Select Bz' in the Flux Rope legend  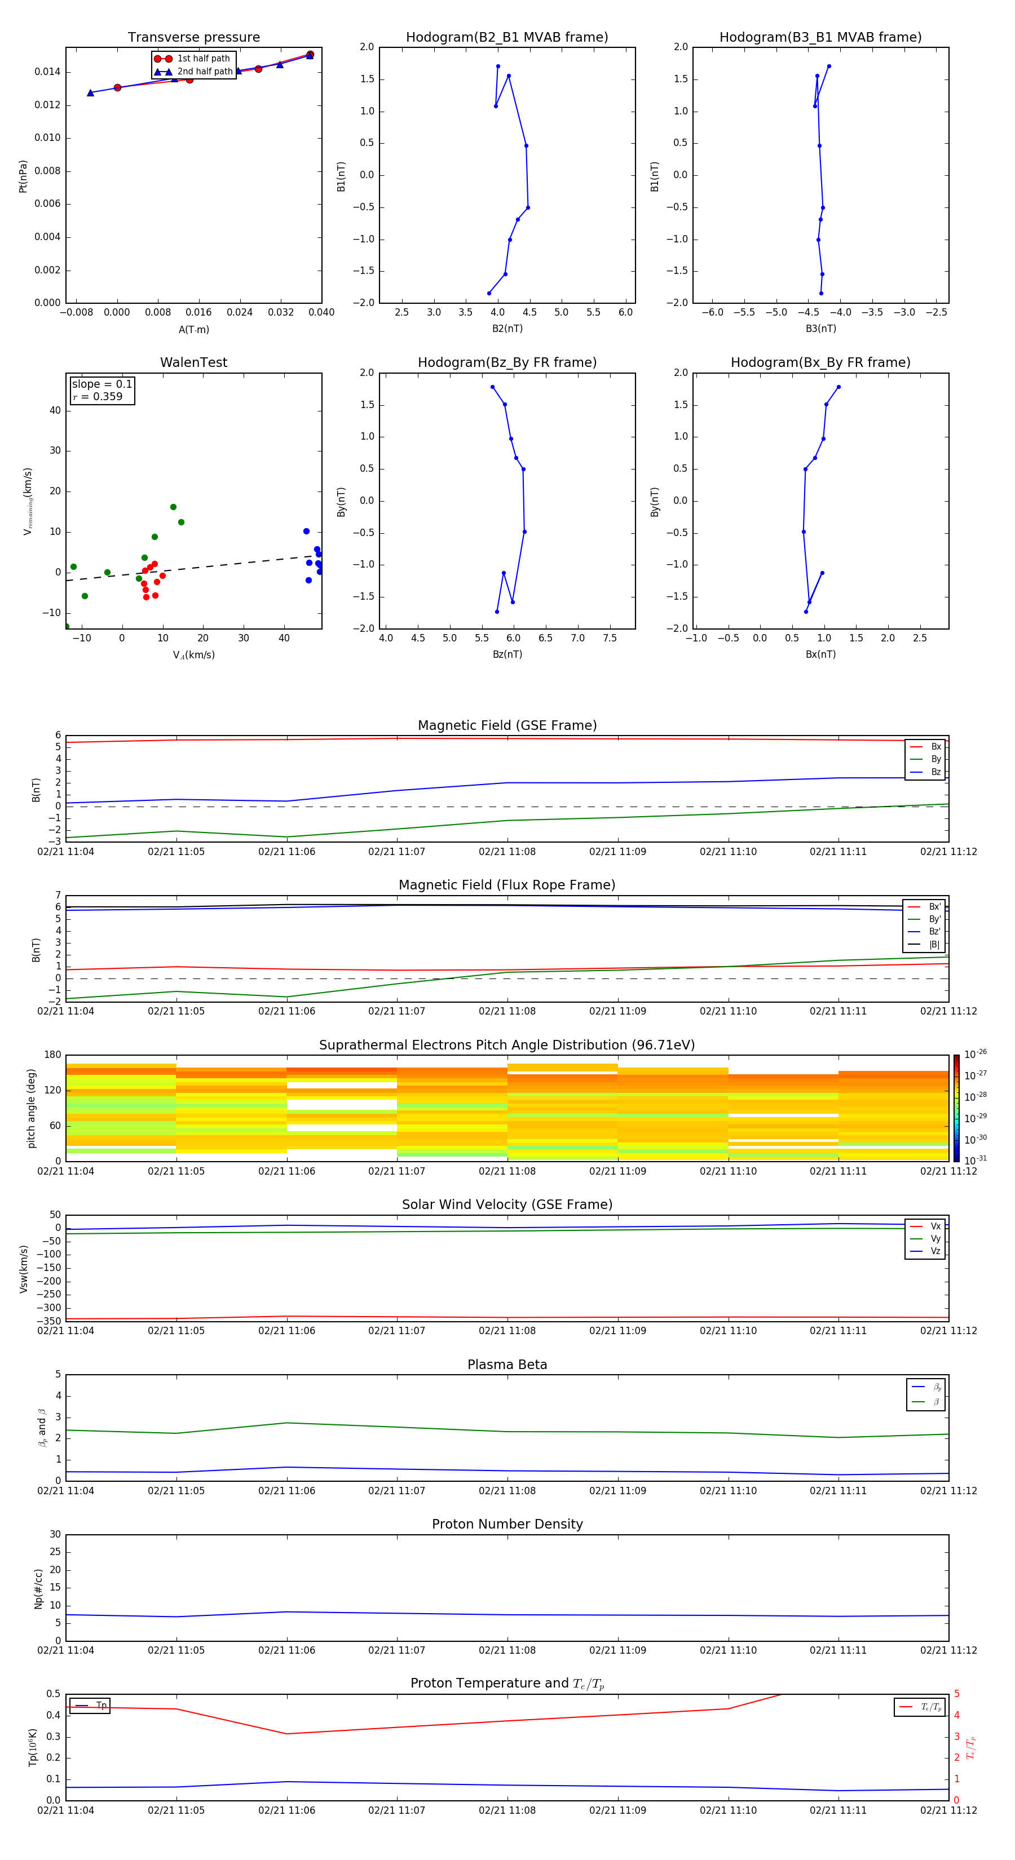(925, 932)
